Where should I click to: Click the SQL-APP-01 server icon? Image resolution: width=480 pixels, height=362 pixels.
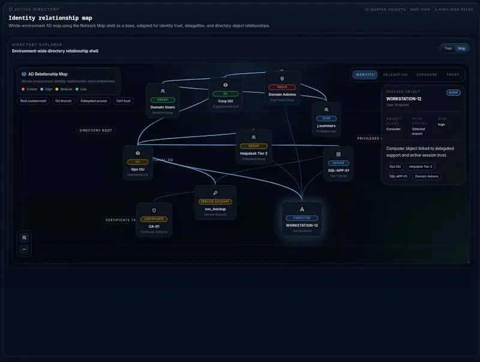[x=338, y=155]
